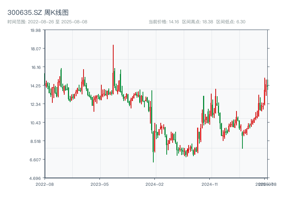Click the tallest red candle spiking to 18.38
Viewport: 297px width, 222px height.
(x=113, y=59)
